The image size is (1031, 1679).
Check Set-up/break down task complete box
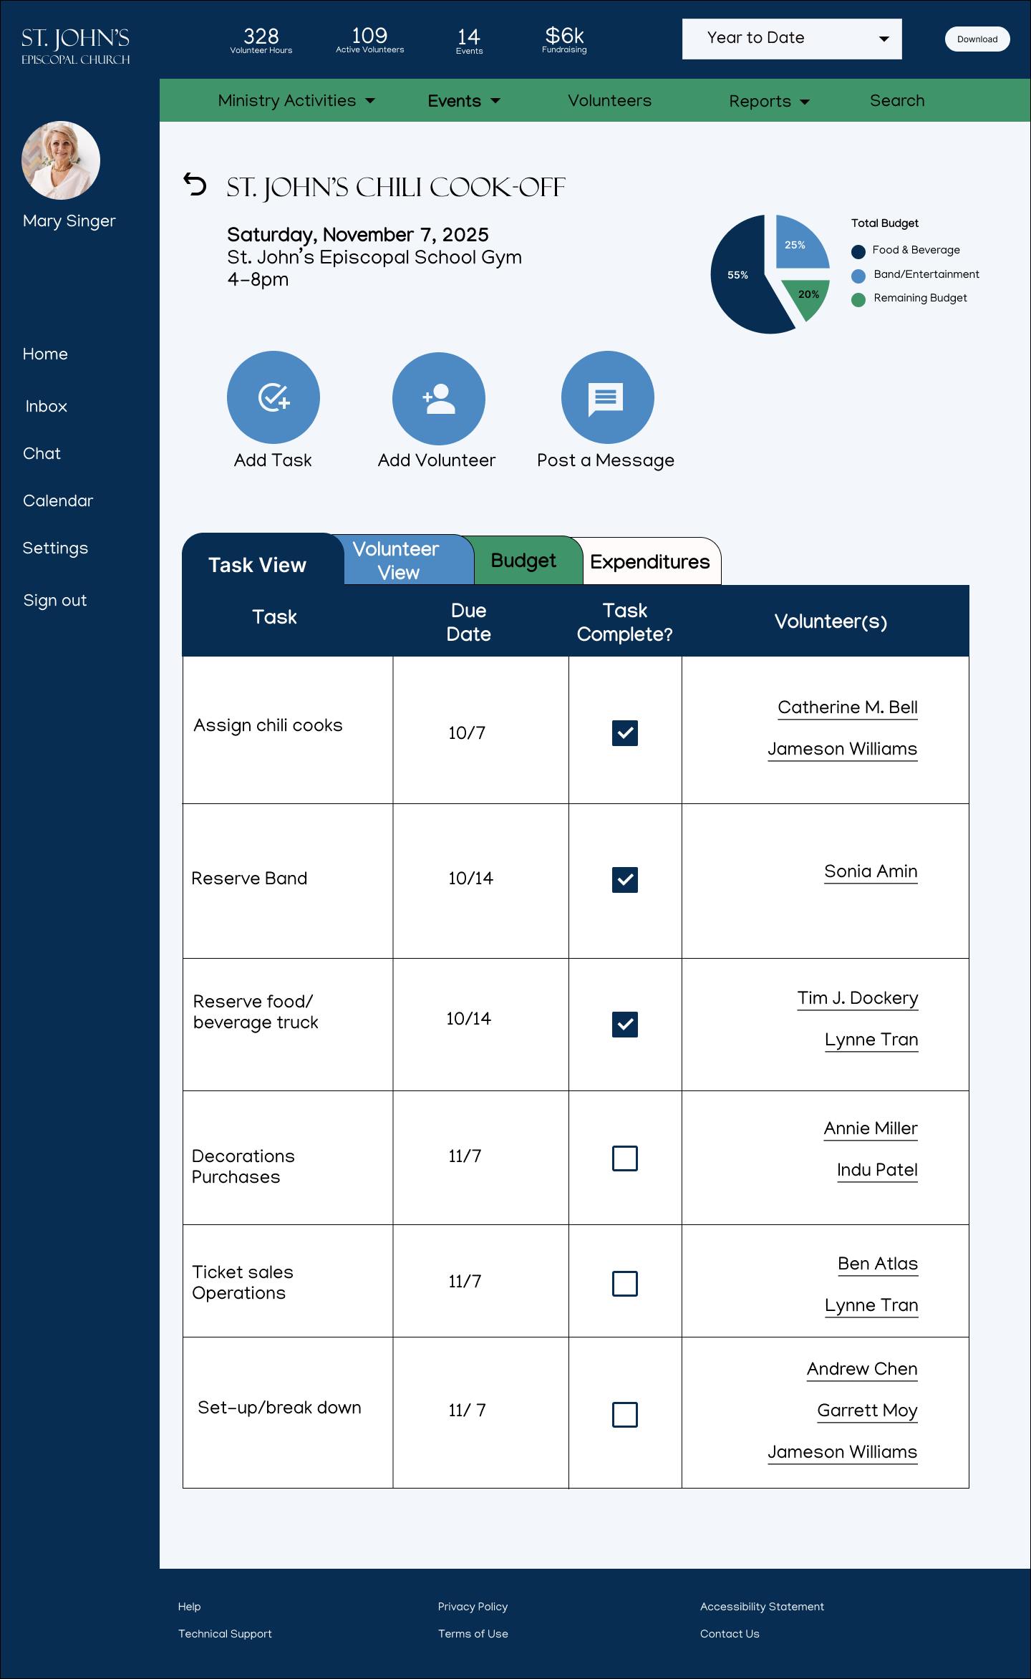tap(625, 1415)
